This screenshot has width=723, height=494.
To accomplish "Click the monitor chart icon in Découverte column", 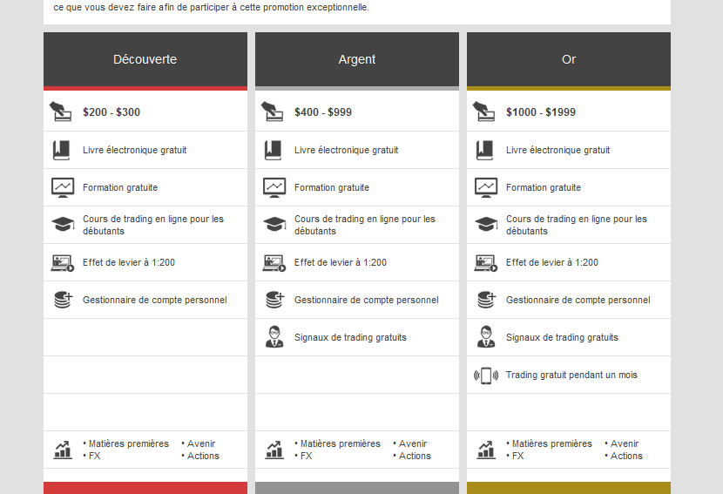I will (63, 187).
